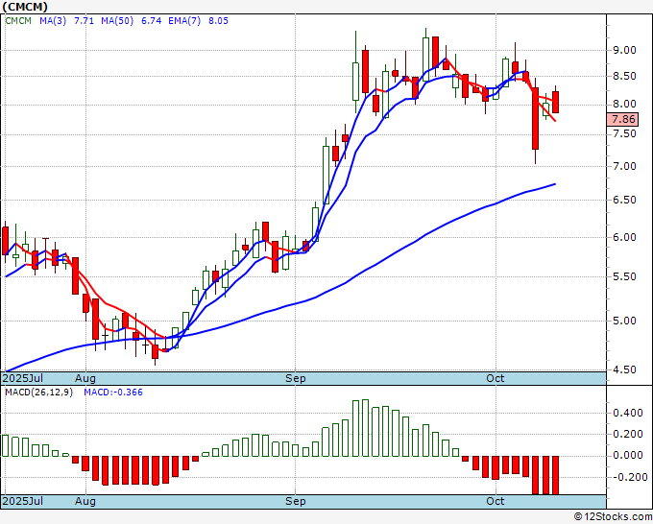The image size is (653, 524).
Task: Click the Oct label on MACD axis
Action: pyautogui.click(x=496, y=501)
